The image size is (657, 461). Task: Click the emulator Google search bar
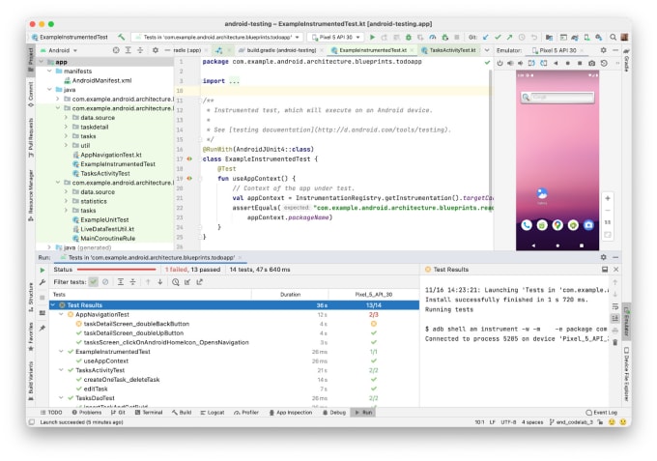557,97
